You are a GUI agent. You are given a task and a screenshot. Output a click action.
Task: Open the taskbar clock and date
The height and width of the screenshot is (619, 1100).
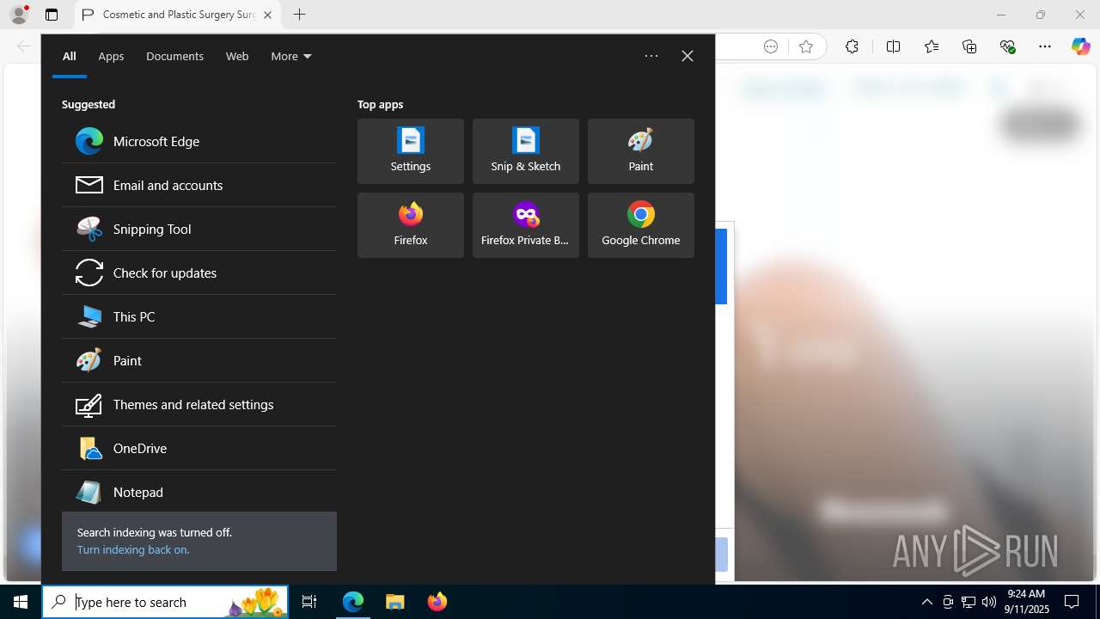tap(1028, 602)
